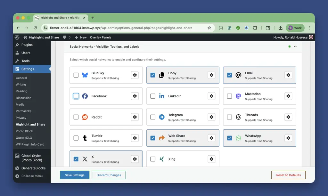Click the browser address bar URL
Screen dimensions: 328x196
coord(121,28)
